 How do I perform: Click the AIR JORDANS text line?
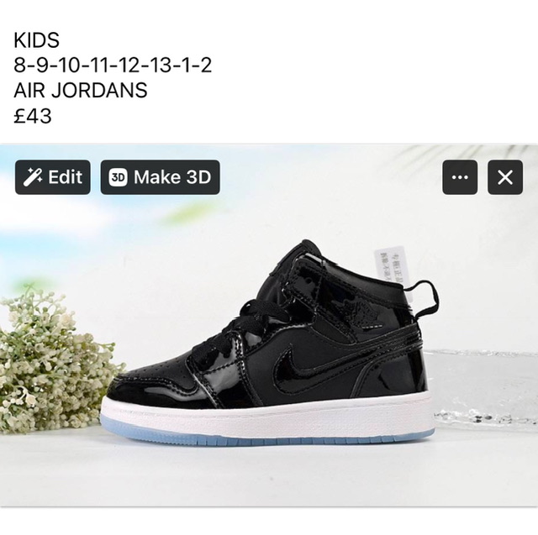point(81,91)
